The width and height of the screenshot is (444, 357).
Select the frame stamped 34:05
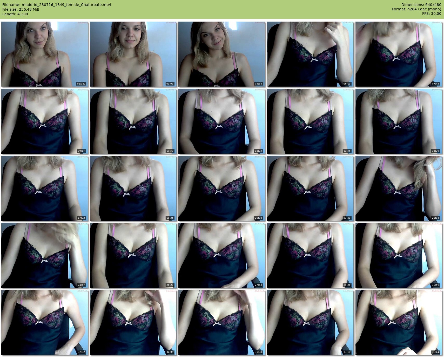tap(133, 322)
